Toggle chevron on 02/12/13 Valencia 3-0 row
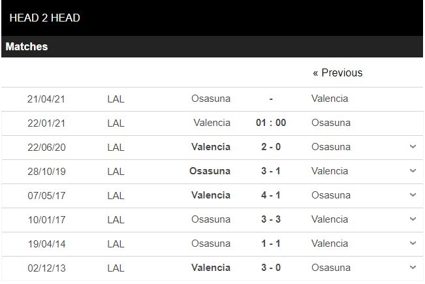Image resolution: width=425 pixels, height=284 pixels. tap(413, 268)
